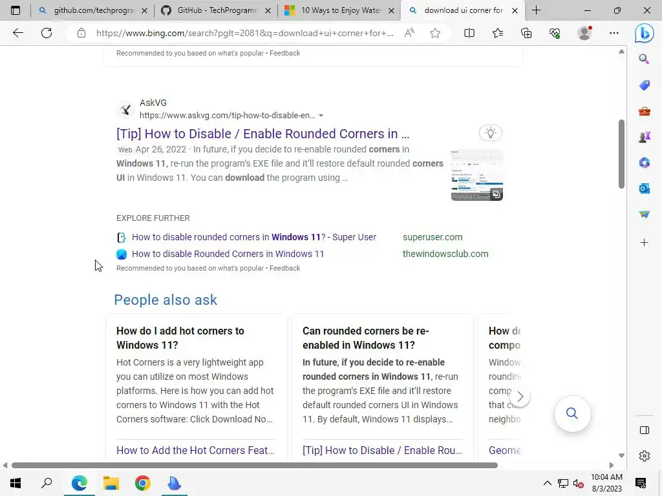
Task: Open Super User rounded corners link
Action: [x=253, y=237]
